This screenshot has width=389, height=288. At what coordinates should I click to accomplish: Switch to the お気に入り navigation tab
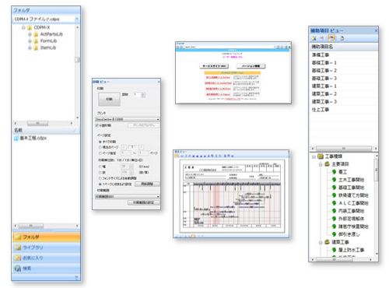(x=46, y=258)
